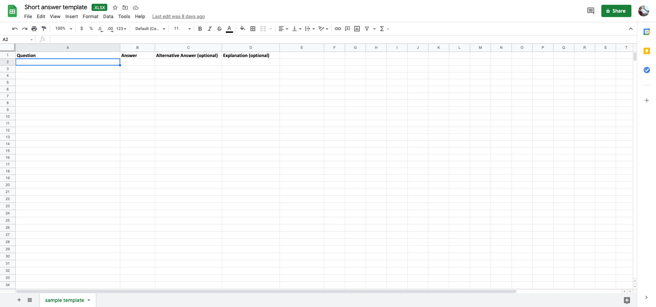
Task: Open the zoom level dropdown
Action: (x=64, y=29)
